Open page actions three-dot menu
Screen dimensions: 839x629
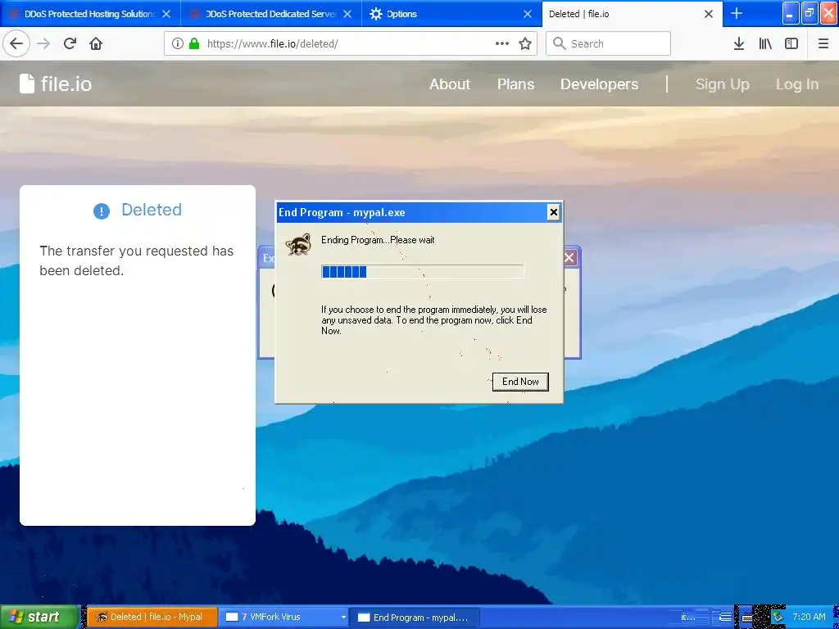click(502, 44)
